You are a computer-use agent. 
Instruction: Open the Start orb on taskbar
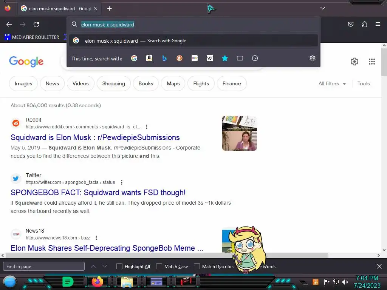[10, 282]
